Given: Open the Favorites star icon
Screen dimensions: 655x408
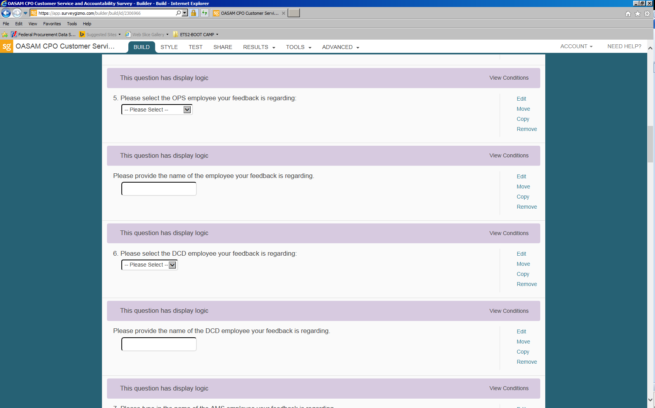Looking at the screenshot, I should [x=637, y=14].
